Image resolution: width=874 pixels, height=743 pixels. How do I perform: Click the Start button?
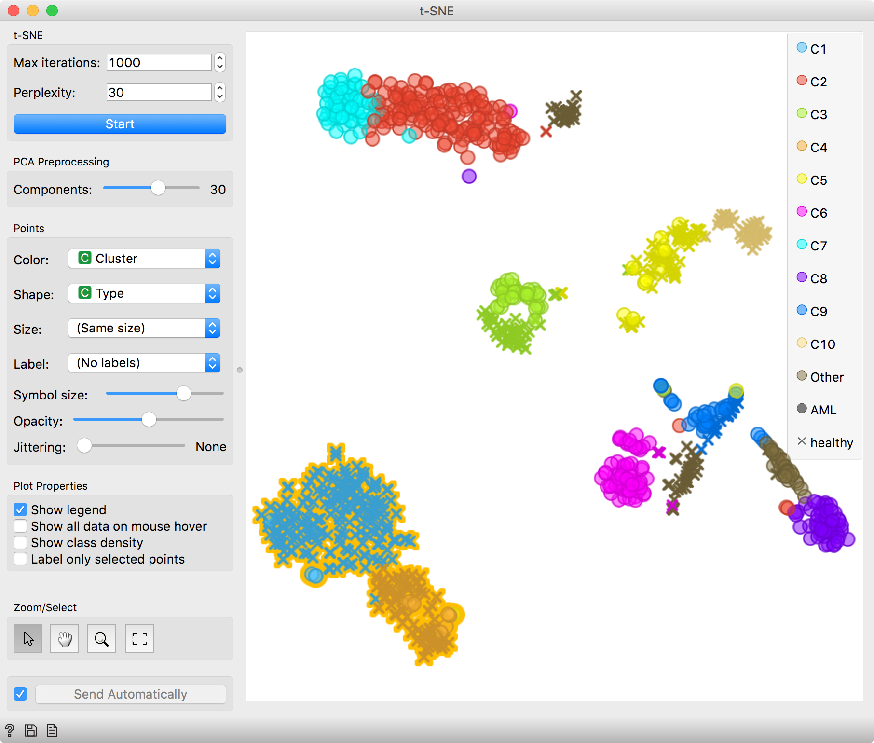[x=120, y=124]
